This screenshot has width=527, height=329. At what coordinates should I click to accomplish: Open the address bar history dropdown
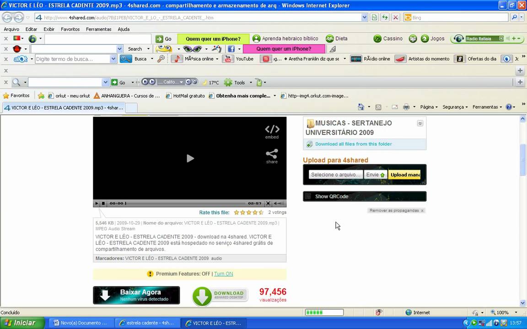tap(364, 17)
